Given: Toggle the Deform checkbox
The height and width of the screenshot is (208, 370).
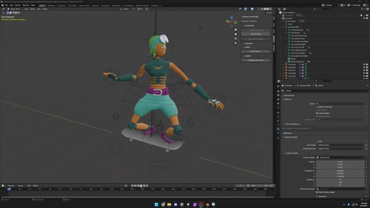Looking at the screenshot, I should point(285,133).
